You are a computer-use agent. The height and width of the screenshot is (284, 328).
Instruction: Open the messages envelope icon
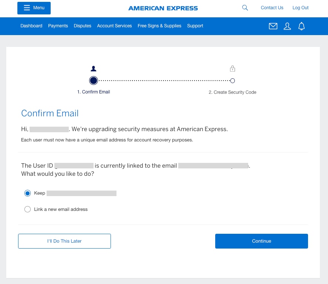click(x=273, y=26)
